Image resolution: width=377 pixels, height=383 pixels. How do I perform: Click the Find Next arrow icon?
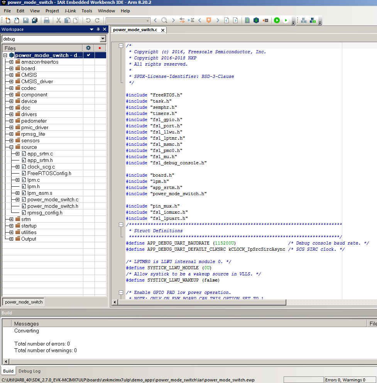(x=173, y=20)
